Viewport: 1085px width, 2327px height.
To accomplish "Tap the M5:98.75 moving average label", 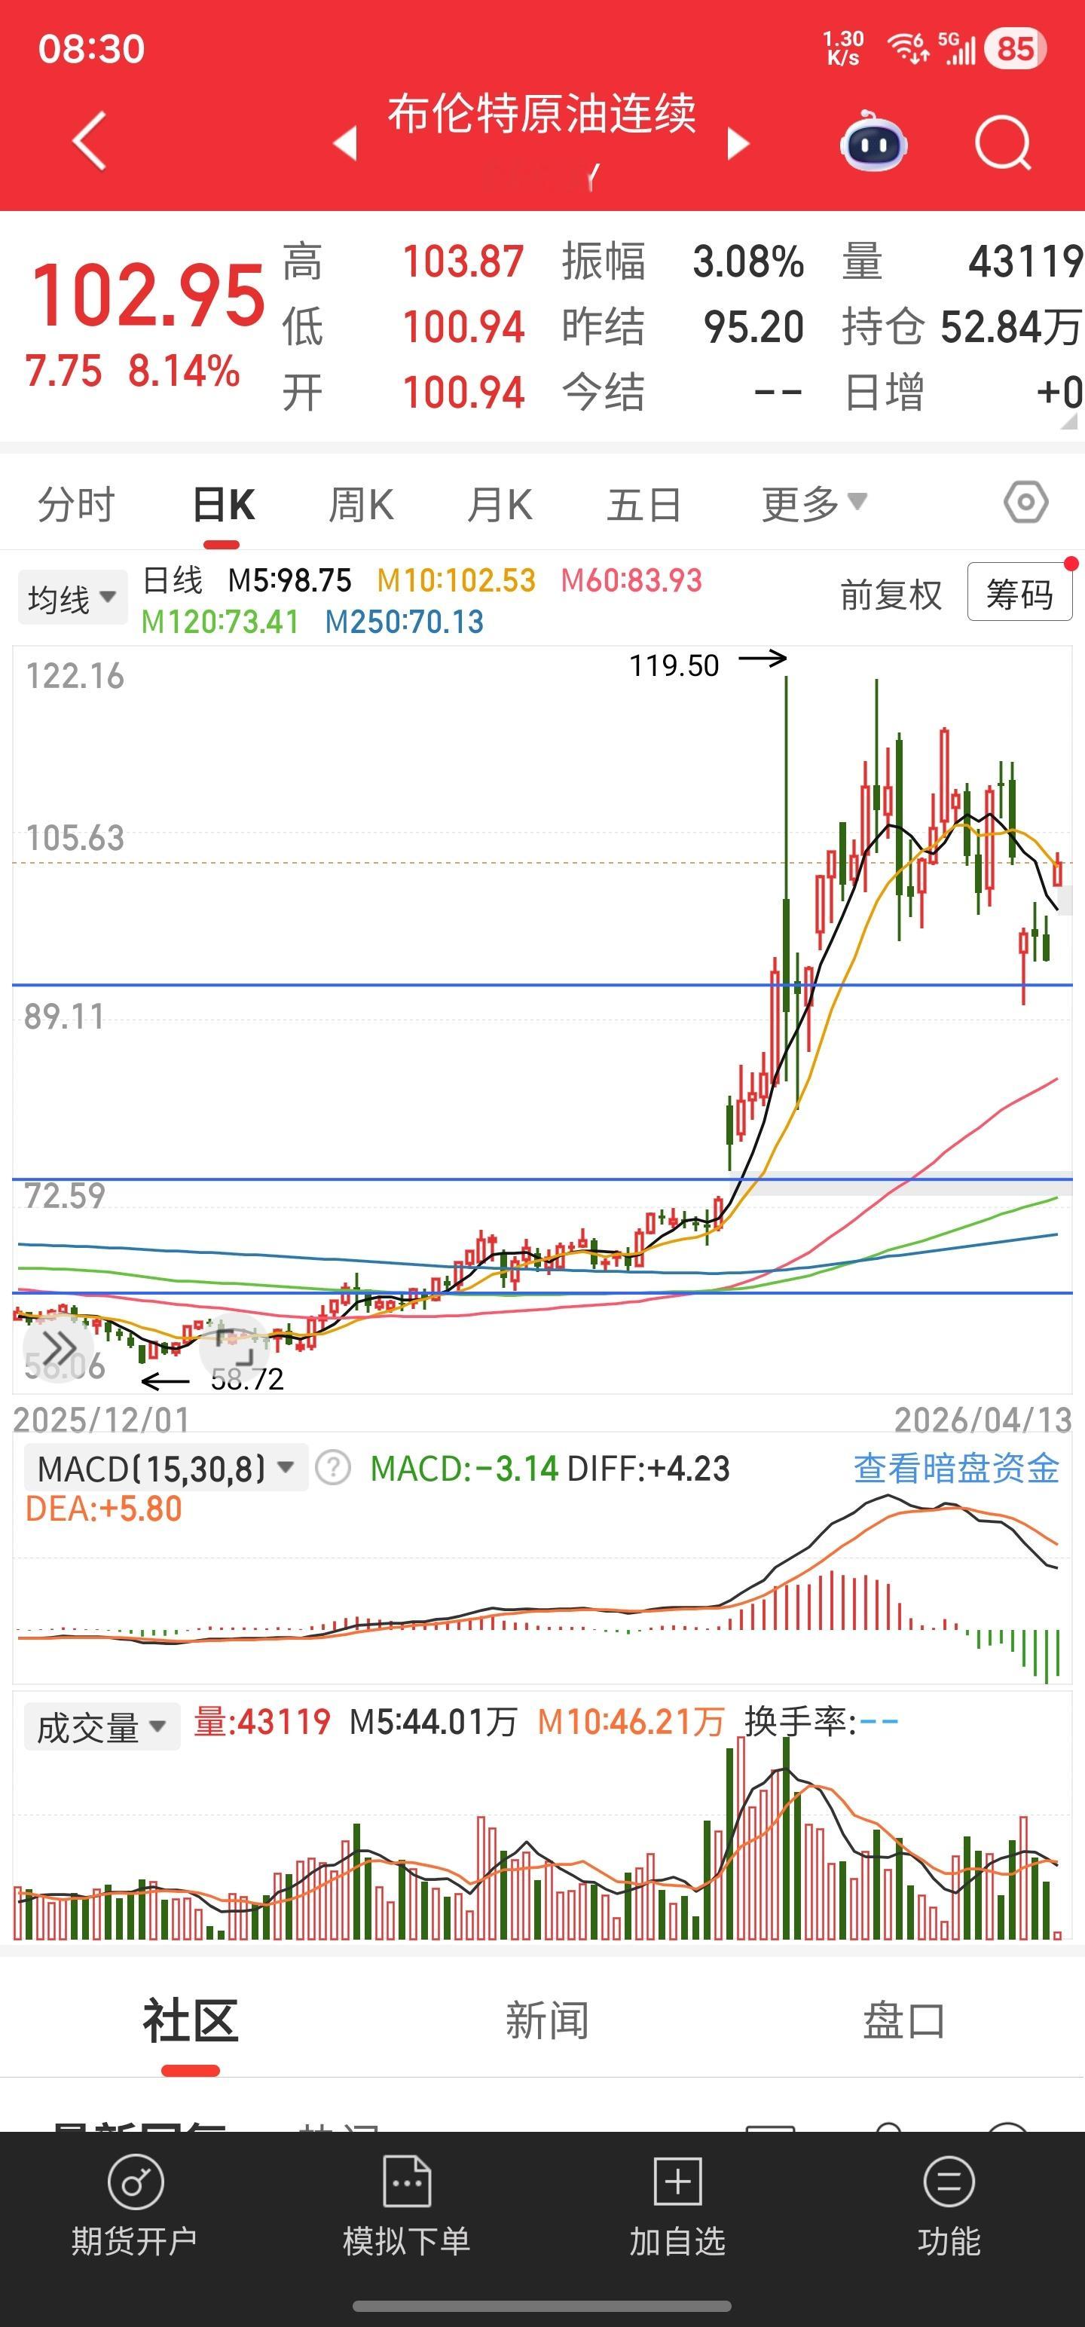I will tap(289, 581).
